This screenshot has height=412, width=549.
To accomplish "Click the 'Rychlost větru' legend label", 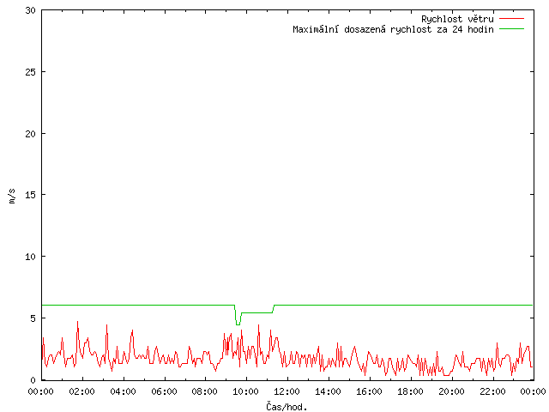I will pyautogui.click(x=457, y=19).
